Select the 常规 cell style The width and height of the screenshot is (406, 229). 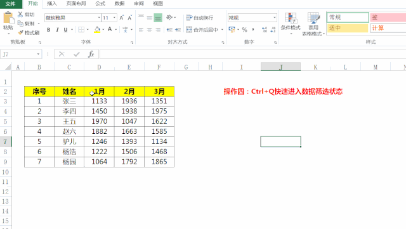pos(348,17)
